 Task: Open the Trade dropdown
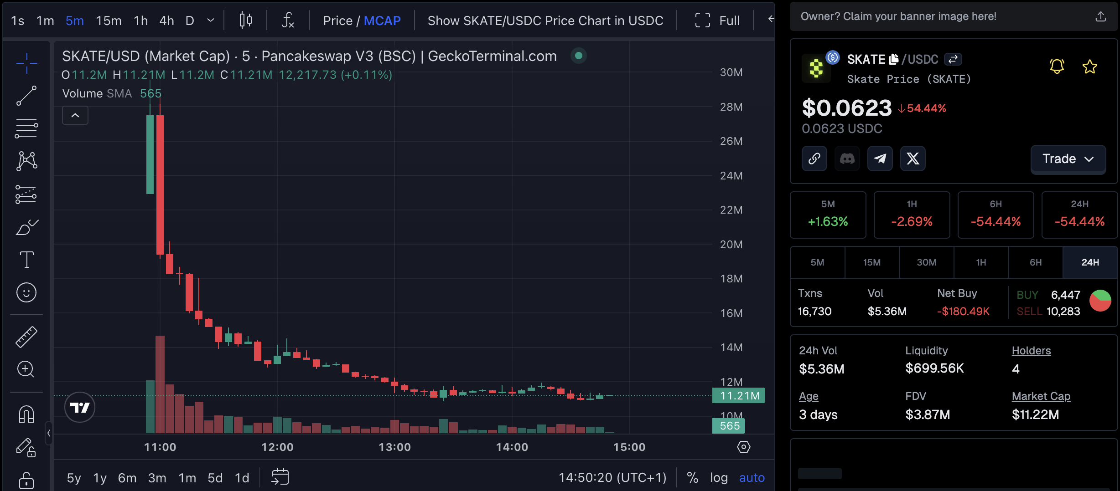point(1068,159)
